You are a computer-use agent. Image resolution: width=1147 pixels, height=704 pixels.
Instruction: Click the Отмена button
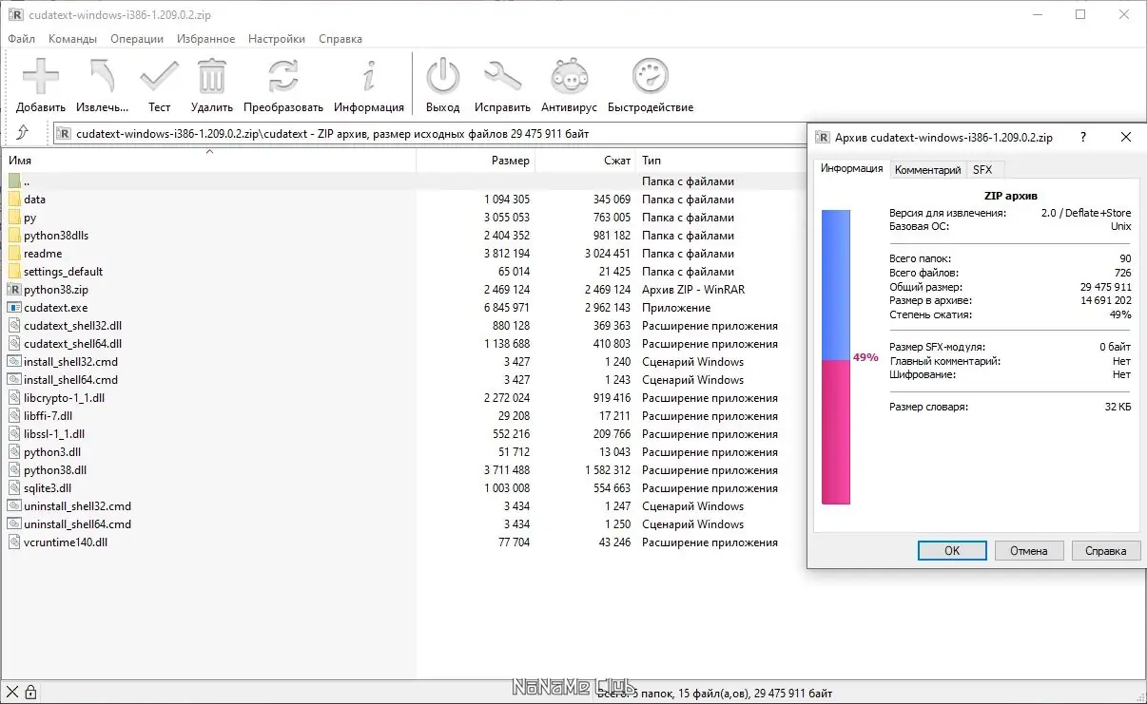pyautogui.click(x=1029, y=550)
